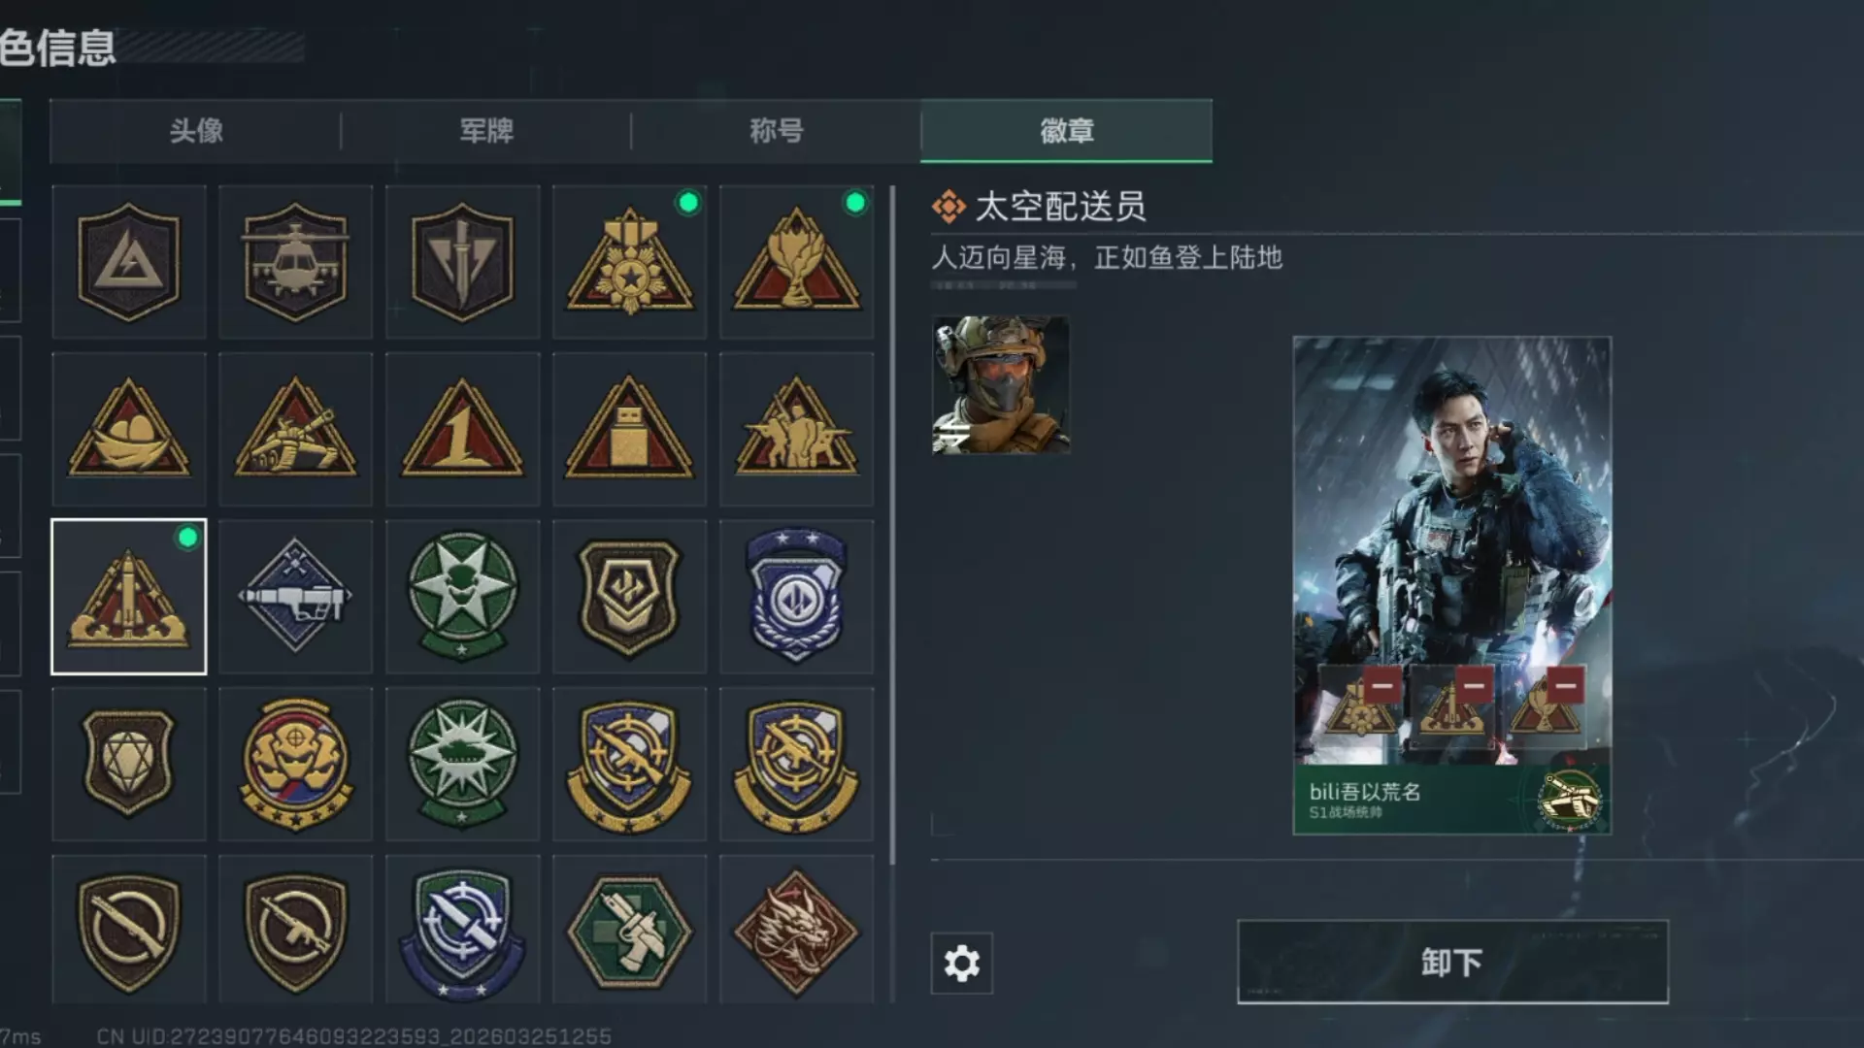Select the green medic hexagon badge

point(629,930)
